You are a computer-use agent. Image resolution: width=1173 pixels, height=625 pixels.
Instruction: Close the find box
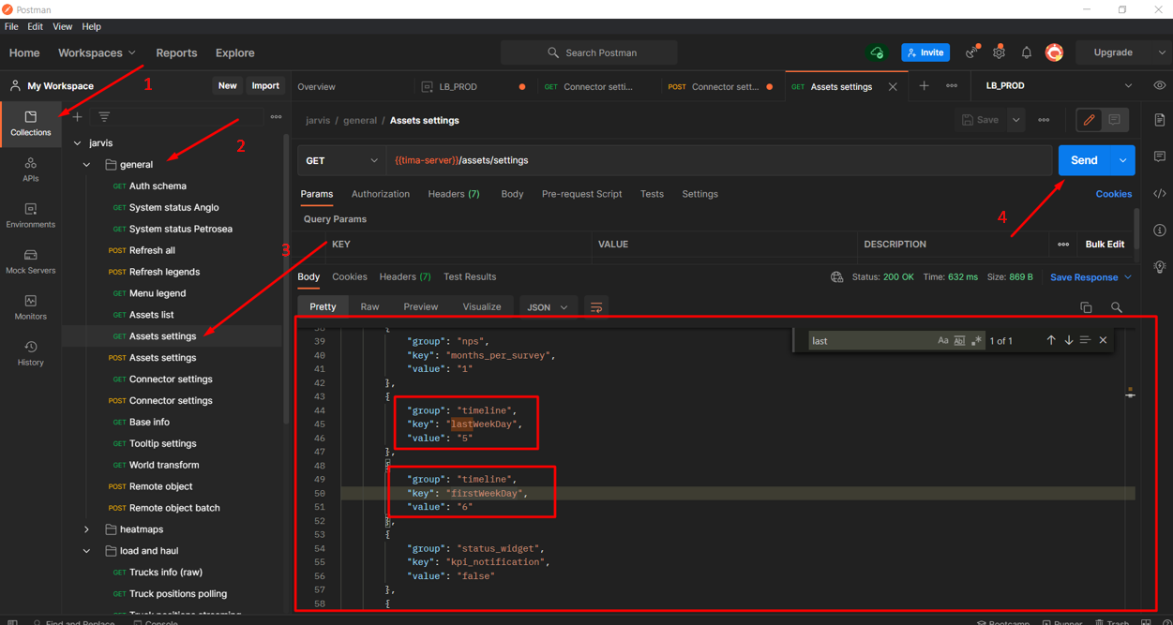pos(1103,340)
